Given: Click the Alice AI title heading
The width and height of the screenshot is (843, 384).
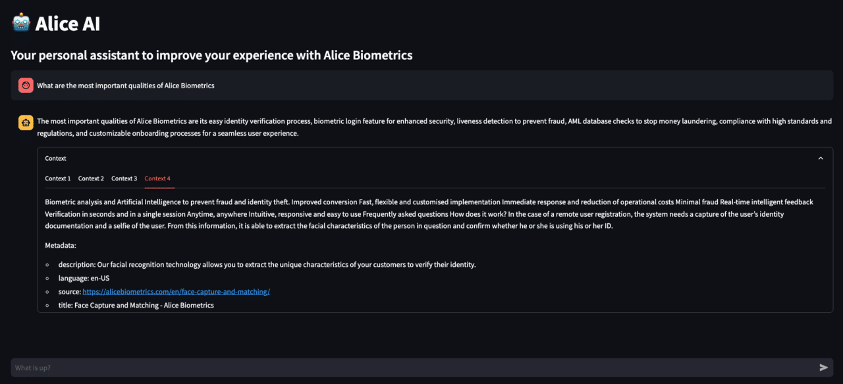Looking at the screenshot, I should click(x=67, y=24).
